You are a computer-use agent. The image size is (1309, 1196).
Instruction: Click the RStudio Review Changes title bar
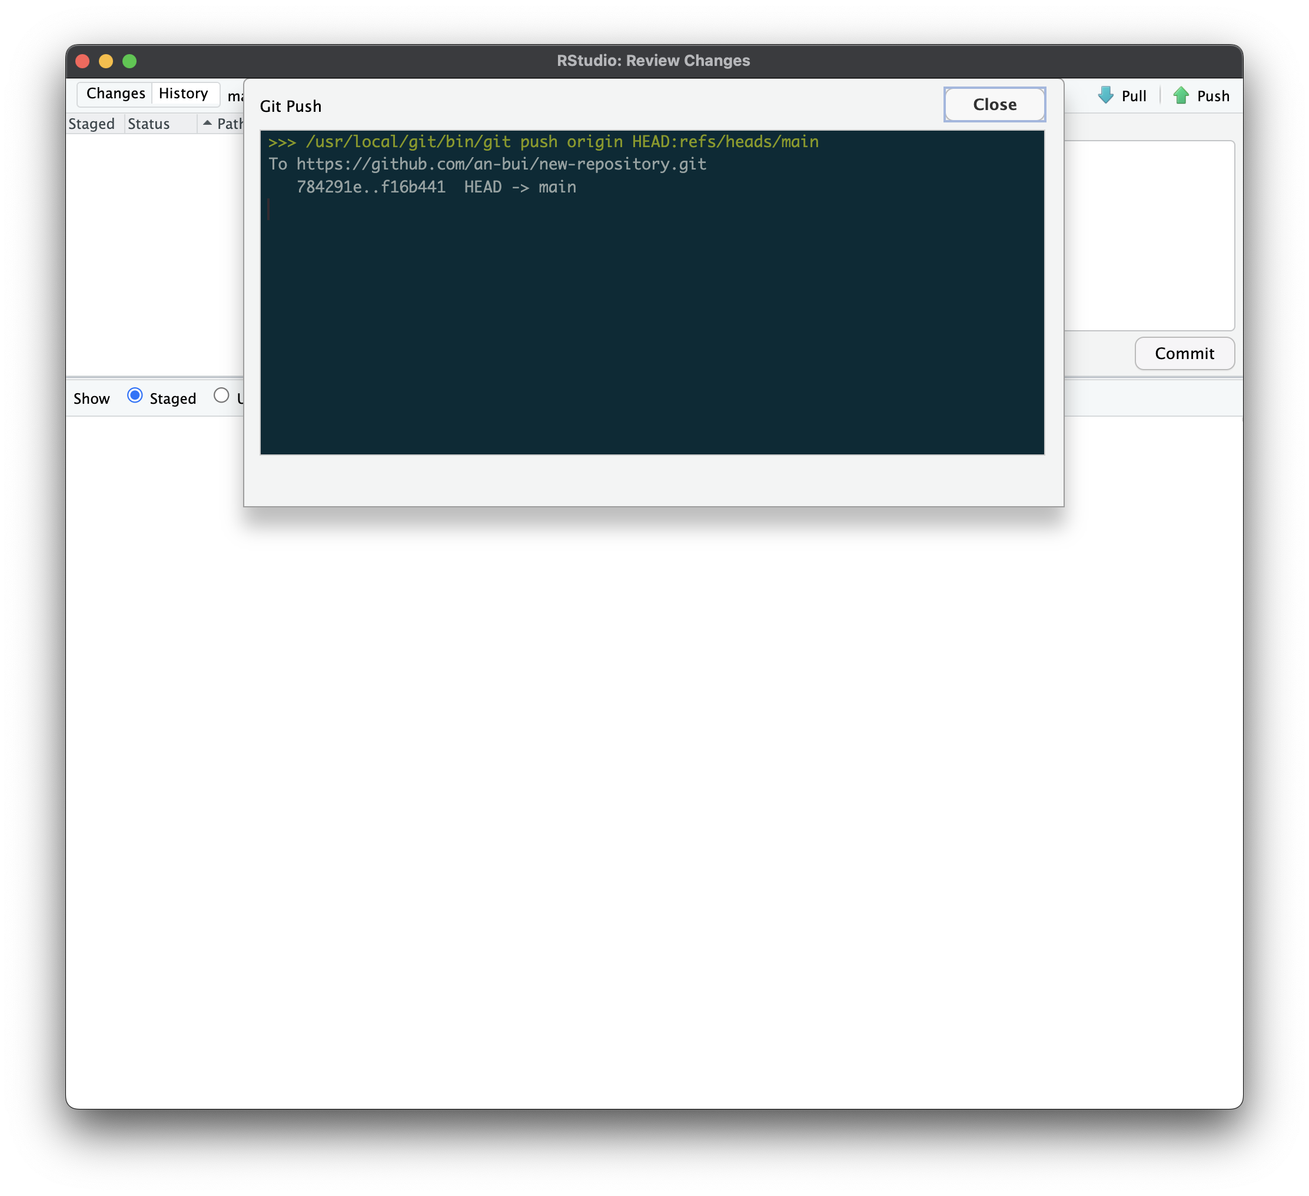click(653, 61)
